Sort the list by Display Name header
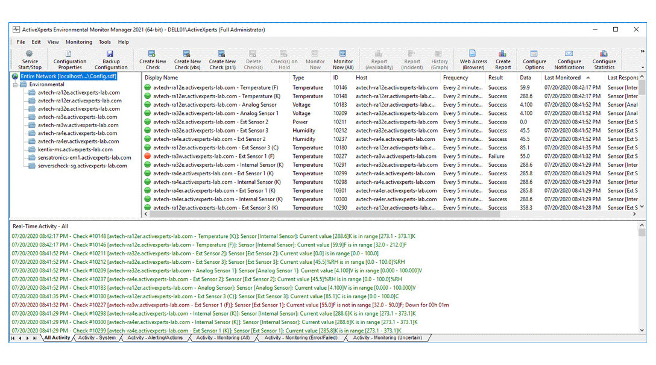The image size is (656, 365). pyautogui.click(x=215, y=78)
